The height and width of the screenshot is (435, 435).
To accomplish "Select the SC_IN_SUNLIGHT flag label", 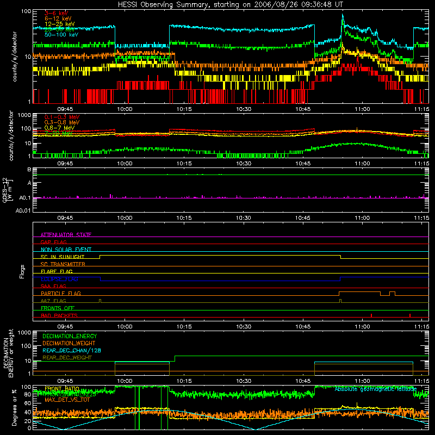I will point(63,257).
